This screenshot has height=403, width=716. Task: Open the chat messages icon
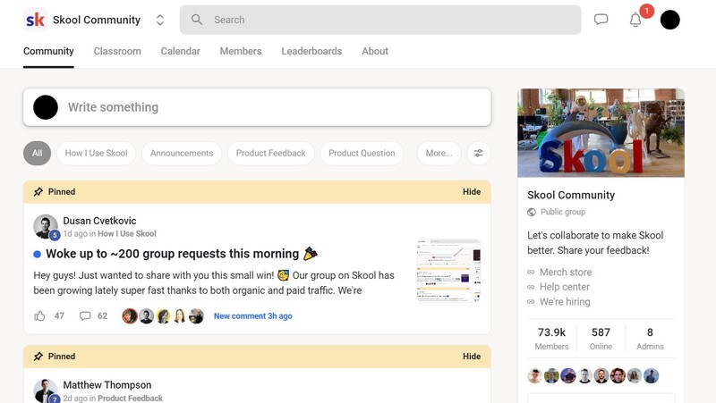(x=601, y=20)
